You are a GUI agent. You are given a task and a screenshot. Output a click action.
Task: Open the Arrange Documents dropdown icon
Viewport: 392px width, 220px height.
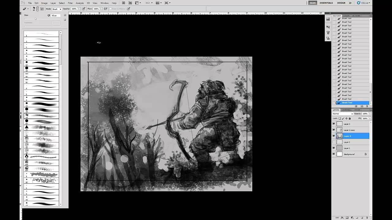[x=158, y=3]
